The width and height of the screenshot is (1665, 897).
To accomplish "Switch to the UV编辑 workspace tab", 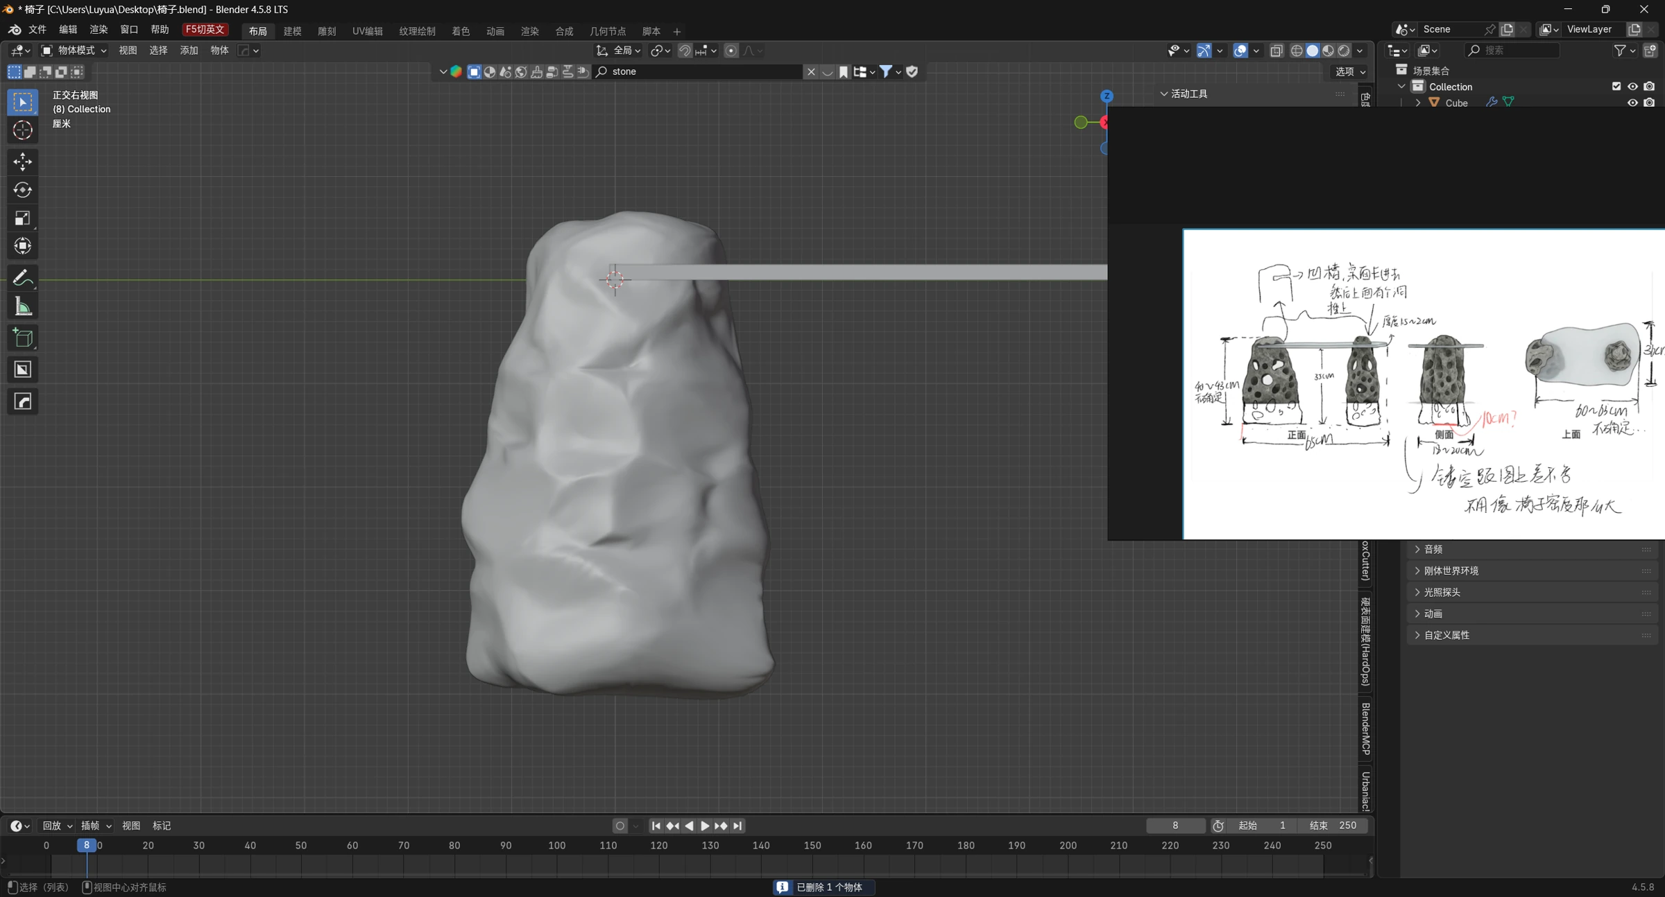I will (x=367, y=31).
